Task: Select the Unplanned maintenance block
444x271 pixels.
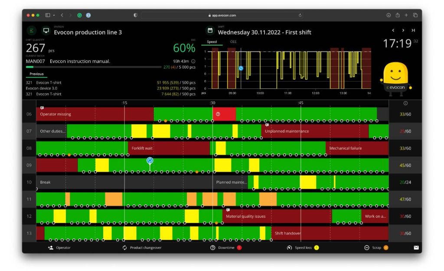Action: tap(315, 131)
